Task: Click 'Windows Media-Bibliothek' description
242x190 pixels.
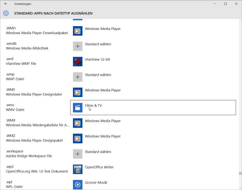Action: [x=27, y=49]
